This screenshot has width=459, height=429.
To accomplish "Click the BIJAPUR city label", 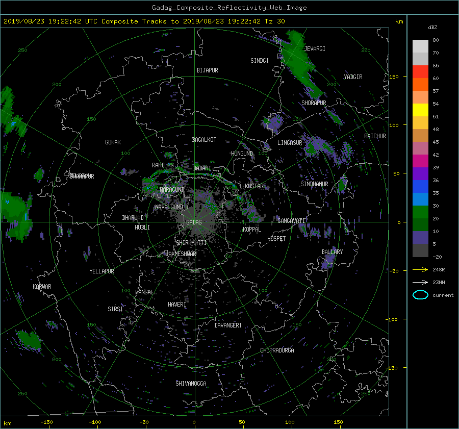I will pos(207,70).
